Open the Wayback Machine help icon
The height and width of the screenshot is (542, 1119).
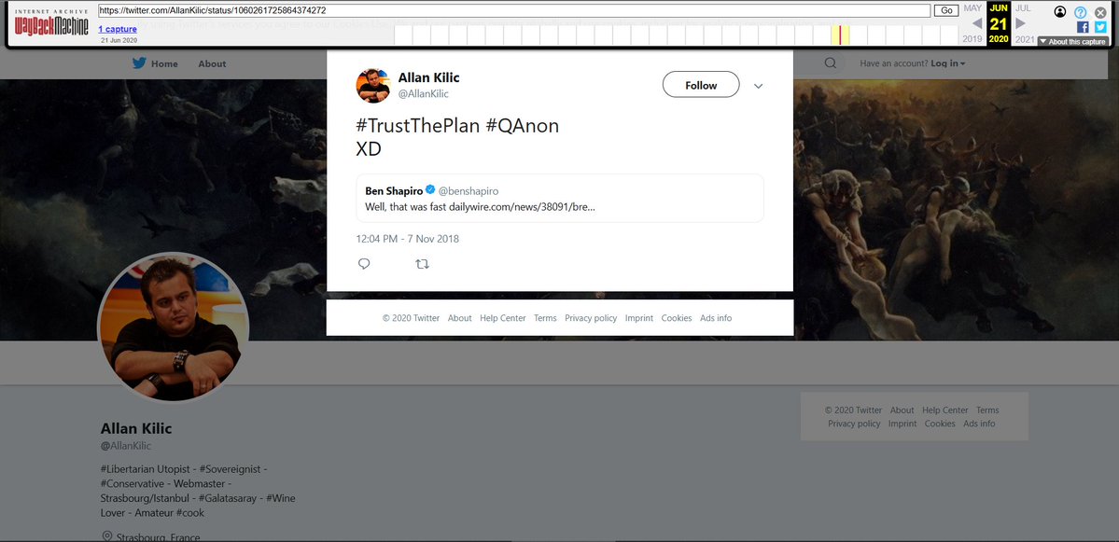[1080, 10]
